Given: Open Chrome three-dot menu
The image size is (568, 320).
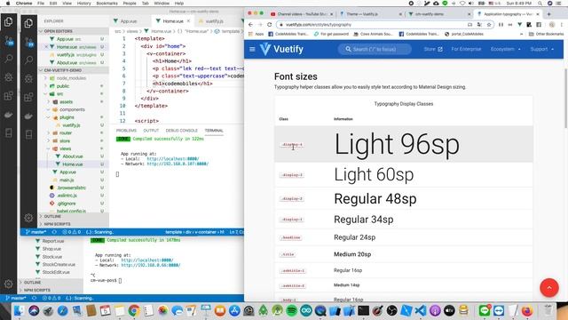Looking at the screenshot, I should [561, 25].
